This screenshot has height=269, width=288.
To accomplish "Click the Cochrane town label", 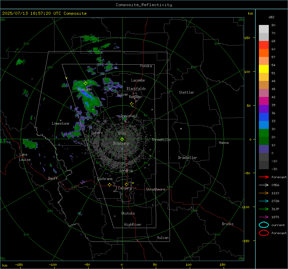I will point(105,179).
